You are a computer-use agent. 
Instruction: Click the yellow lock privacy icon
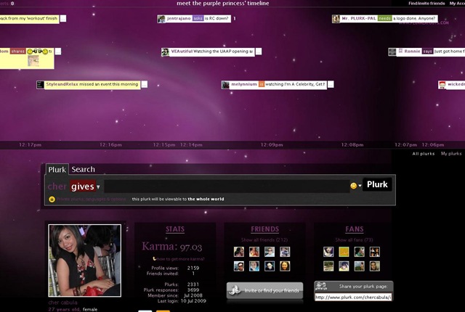52,200
